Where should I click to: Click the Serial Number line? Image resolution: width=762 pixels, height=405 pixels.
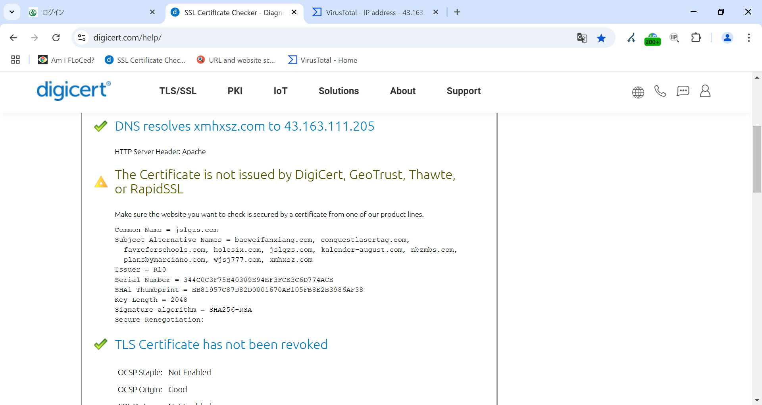pos(224,280)
